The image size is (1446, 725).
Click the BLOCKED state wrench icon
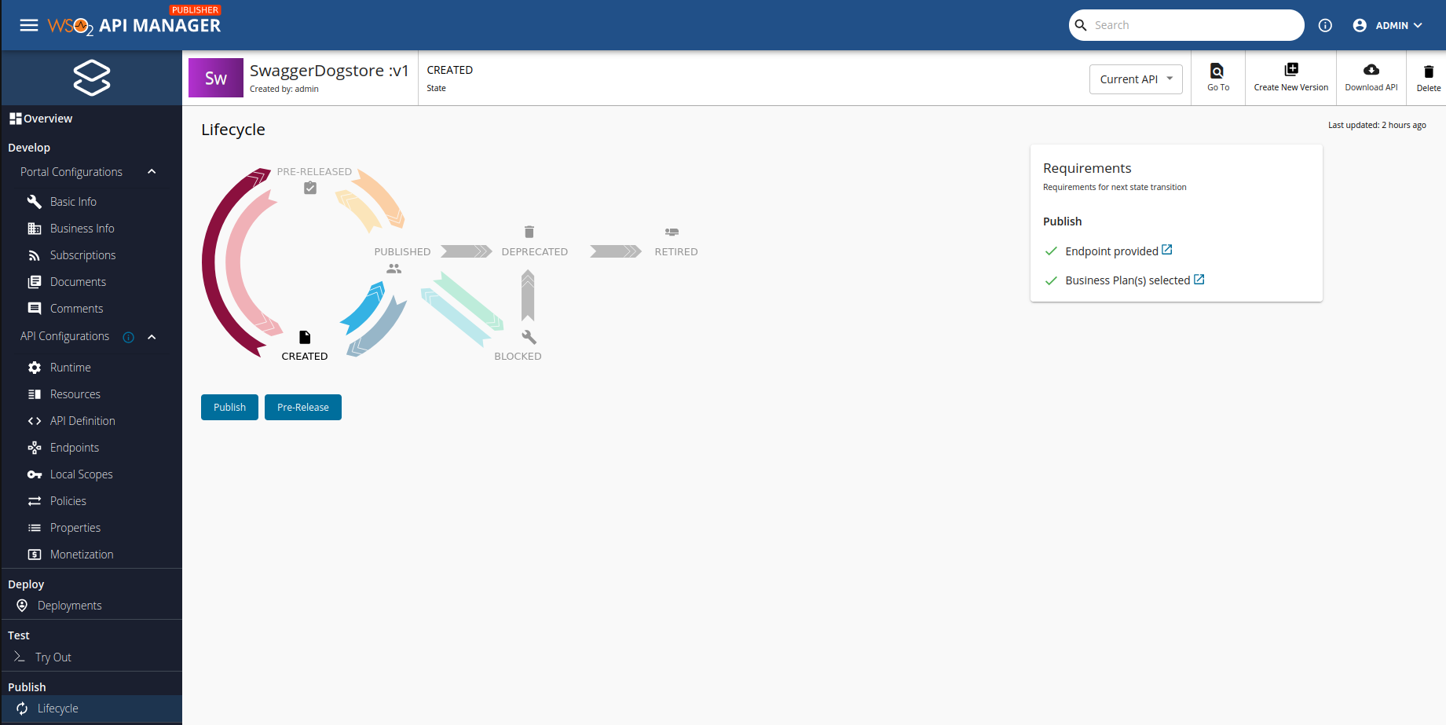point(529,337)
